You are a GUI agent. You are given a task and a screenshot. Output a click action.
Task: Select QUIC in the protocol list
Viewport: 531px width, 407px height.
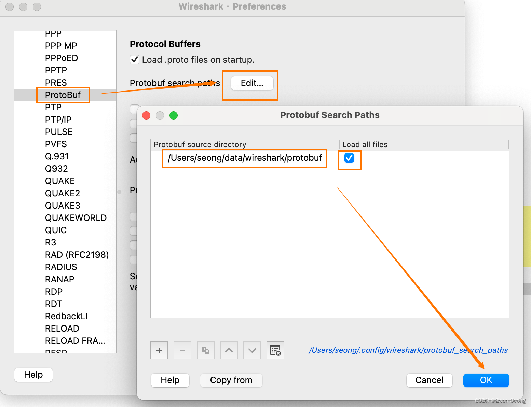tap(65, 230)
